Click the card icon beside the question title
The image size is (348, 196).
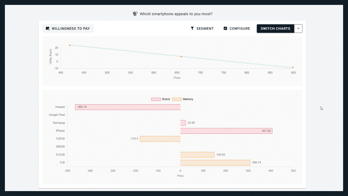[135, 14]
